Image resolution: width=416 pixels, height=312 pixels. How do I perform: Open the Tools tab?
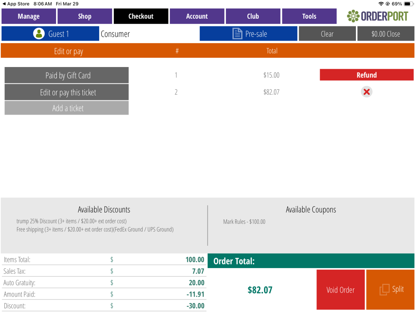coord(309,16)
